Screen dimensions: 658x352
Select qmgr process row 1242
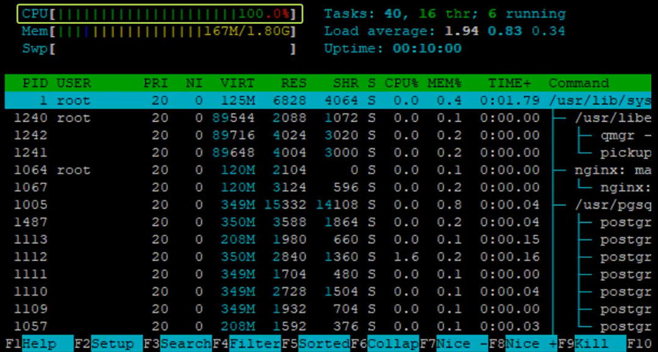[x=328, y=135]
